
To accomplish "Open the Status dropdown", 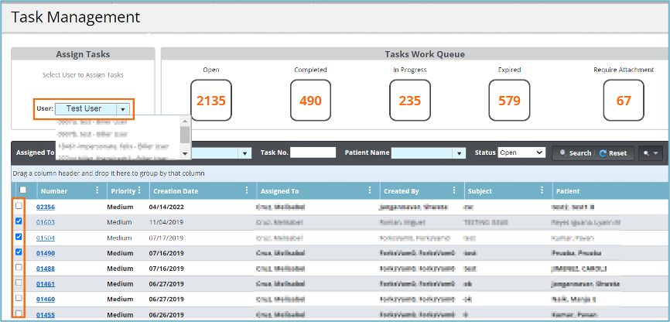I will click(x=521, y=152).
